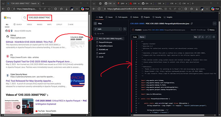Expand more edit options caret

point(210,37)
